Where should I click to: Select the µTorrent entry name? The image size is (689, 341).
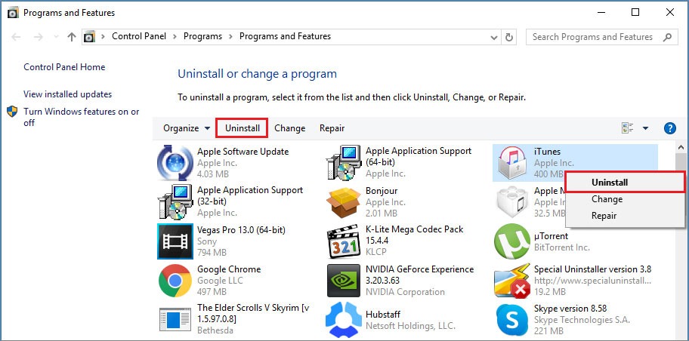(551, 236)
